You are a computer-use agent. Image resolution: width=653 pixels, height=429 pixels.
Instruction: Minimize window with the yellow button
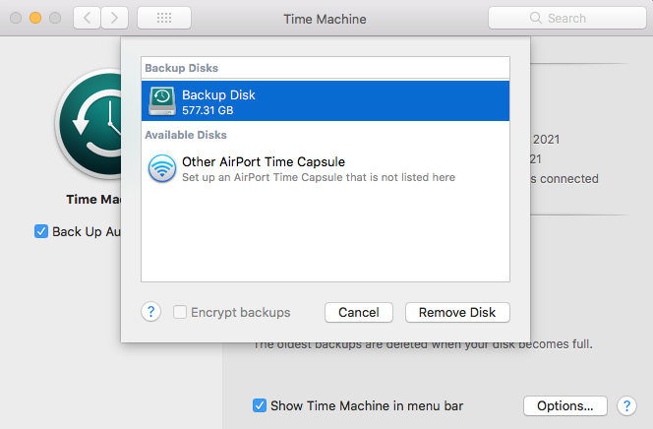pyautogui.click(x=34, y=18)
